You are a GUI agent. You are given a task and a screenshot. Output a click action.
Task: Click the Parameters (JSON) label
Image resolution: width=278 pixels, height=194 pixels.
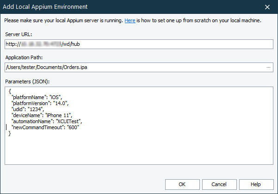[x=27, y=81]
